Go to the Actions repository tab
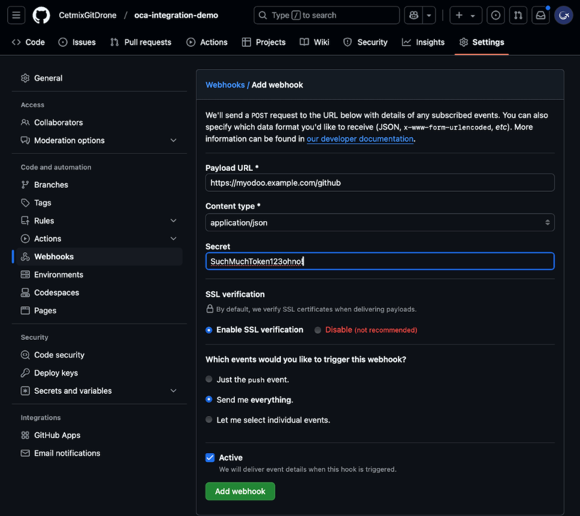Viewport: 580px width, 516px height. tap(207, 42)
